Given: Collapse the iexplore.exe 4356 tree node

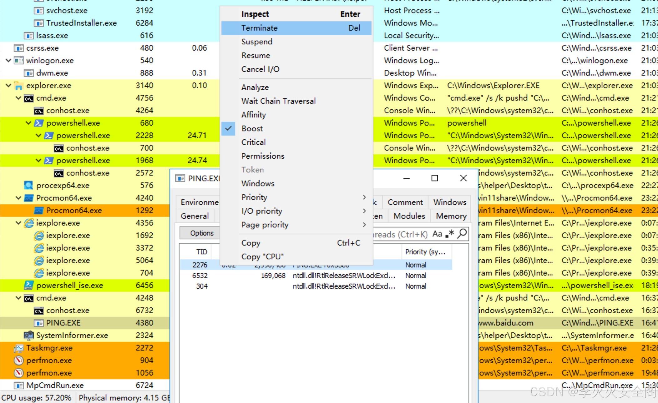Looking at the screenshot, I should [x=18, y=223].
